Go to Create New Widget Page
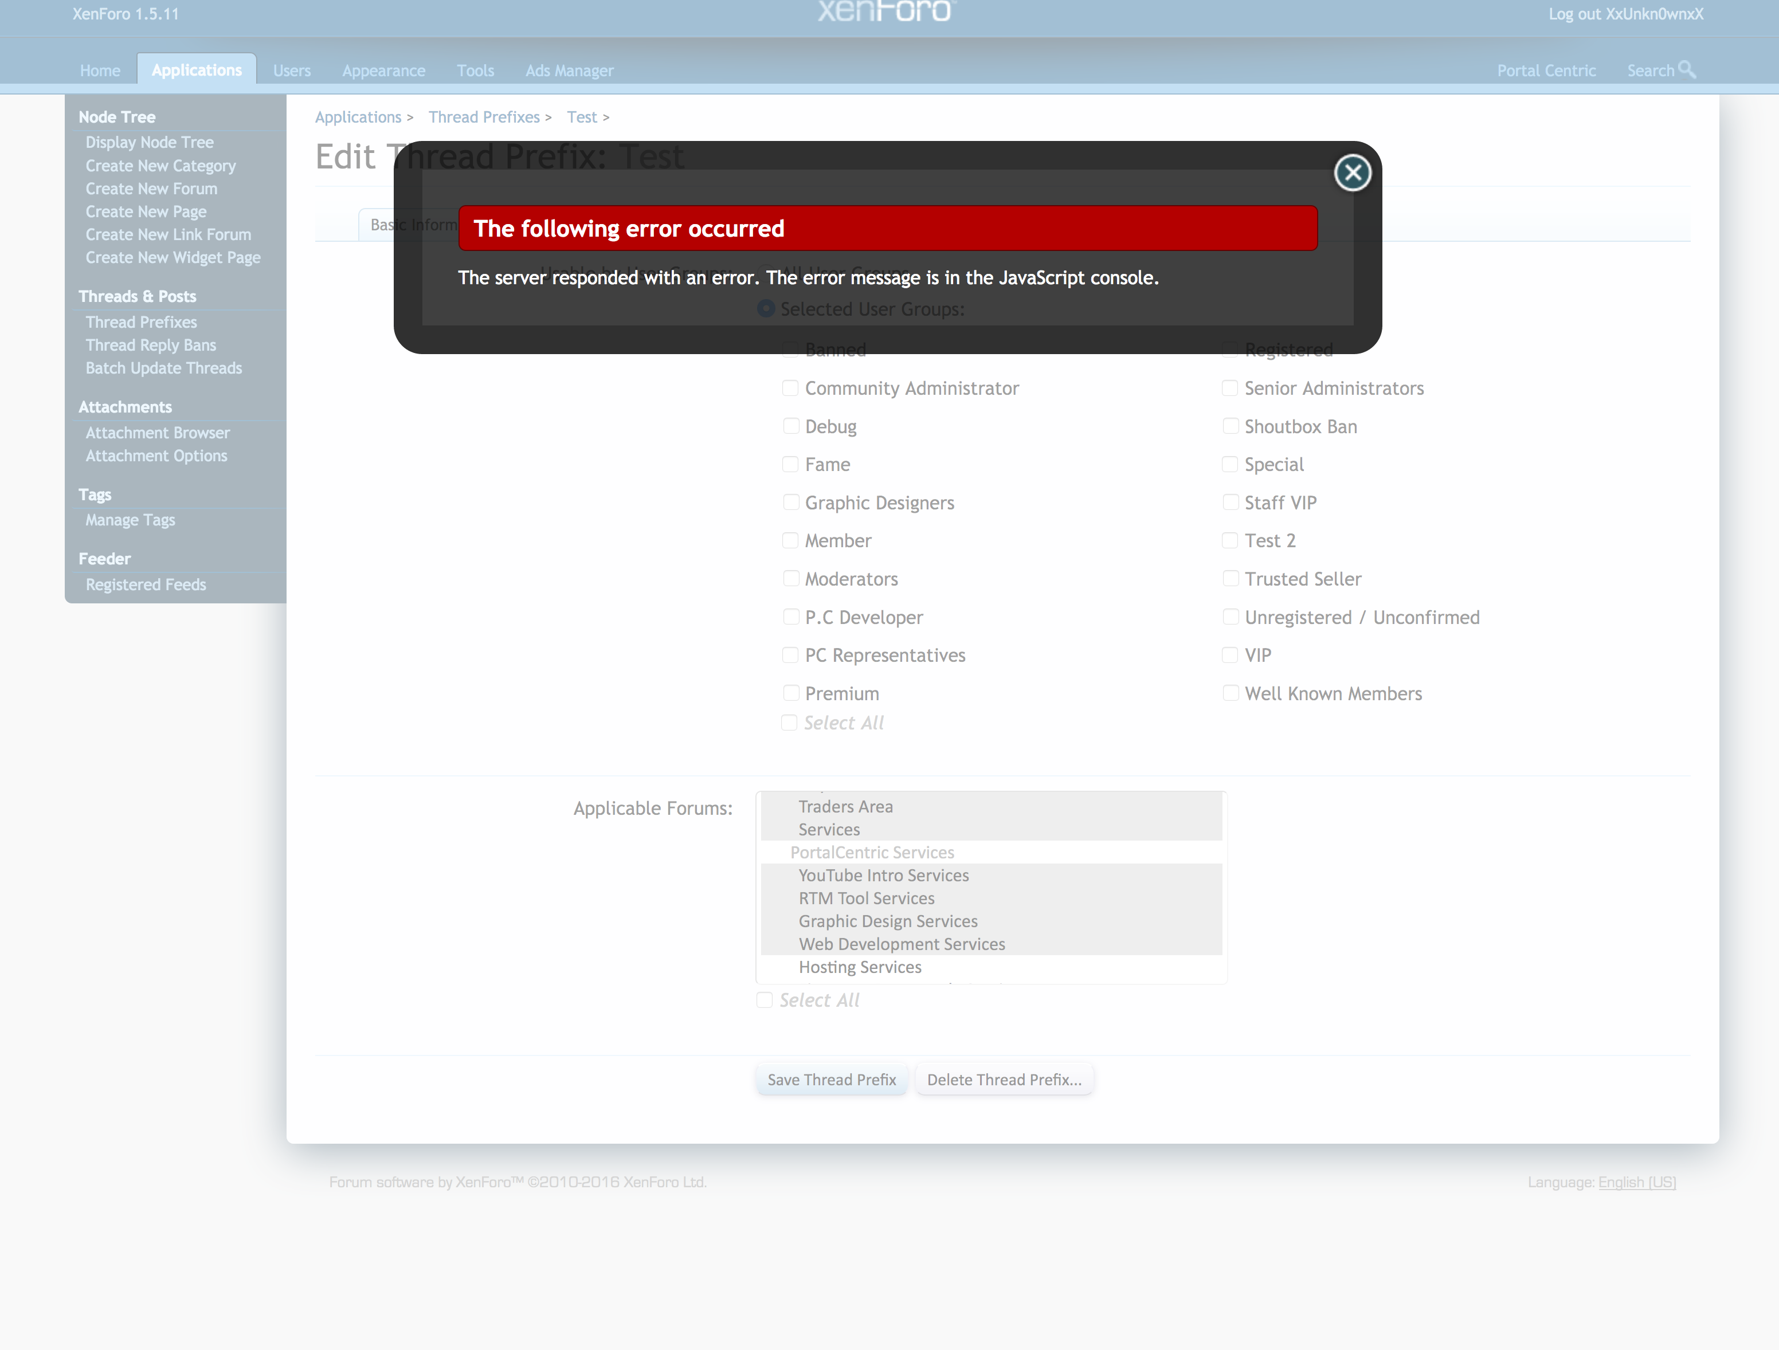1779x1350 pixels. tap(173, 257)
